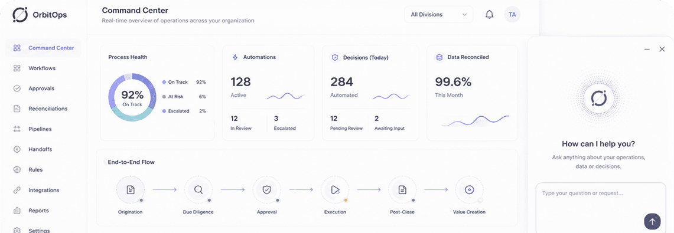Click the question input field in assistant

point(600,208)
